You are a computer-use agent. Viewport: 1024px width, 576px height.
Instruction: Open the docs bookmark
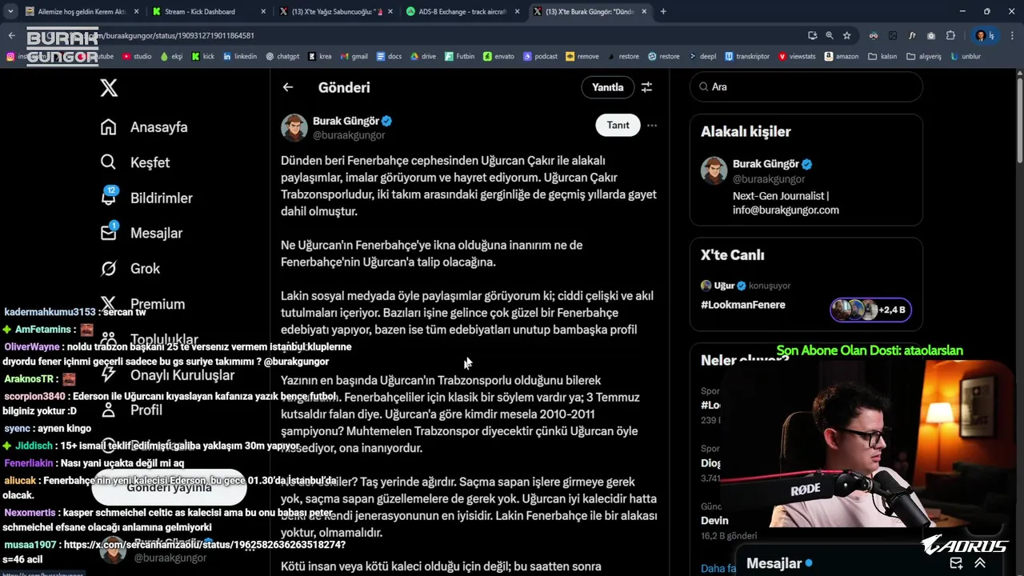click(389, 57)
